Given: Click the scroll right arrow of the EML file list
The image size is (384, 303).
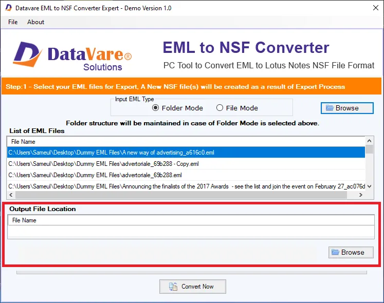Looking at the screenshot, I should click(x=360, y=195).
